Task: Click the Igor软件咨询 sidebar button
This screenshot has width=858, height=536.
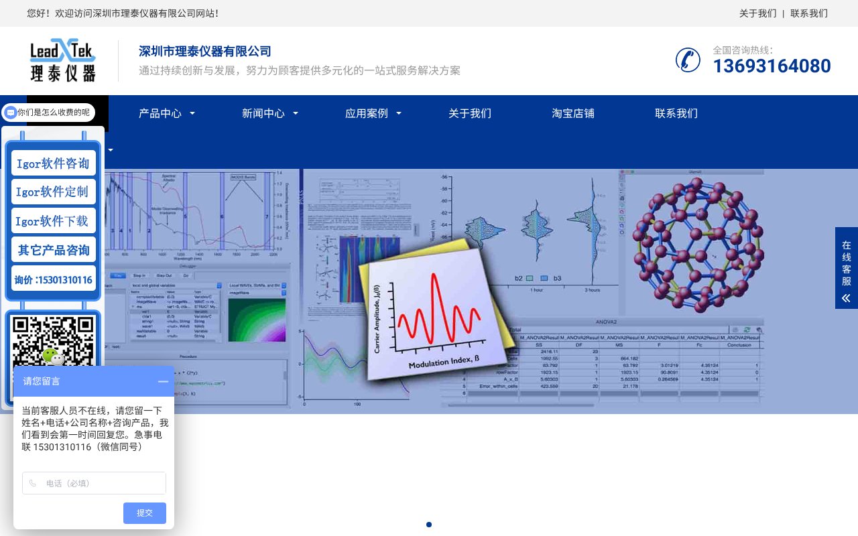Action: coord(53,163)
